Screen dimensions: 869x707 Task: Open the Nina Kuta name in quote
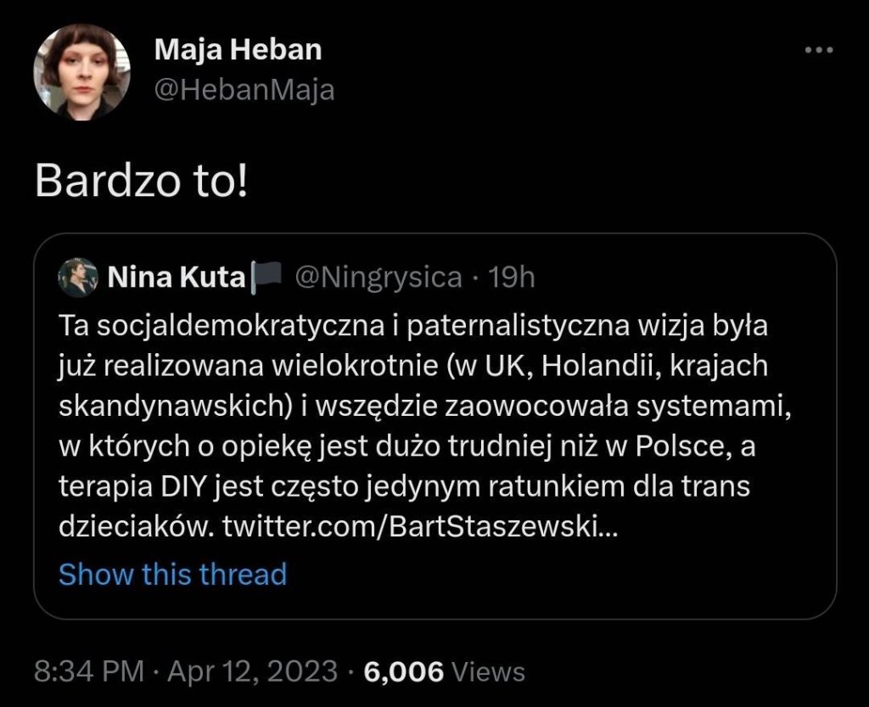176,278
